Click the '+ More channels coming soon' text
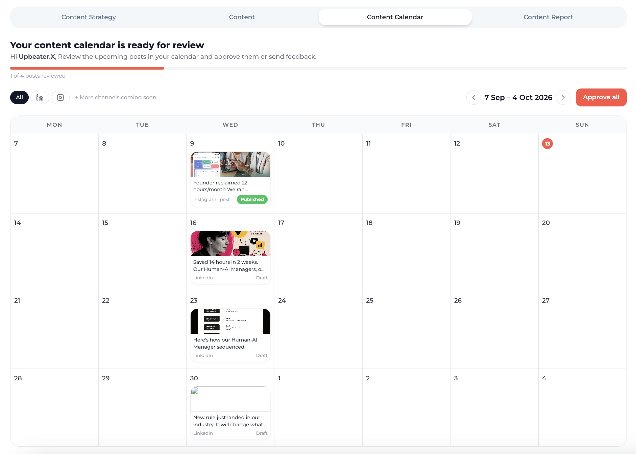 (x=116, y=97)
